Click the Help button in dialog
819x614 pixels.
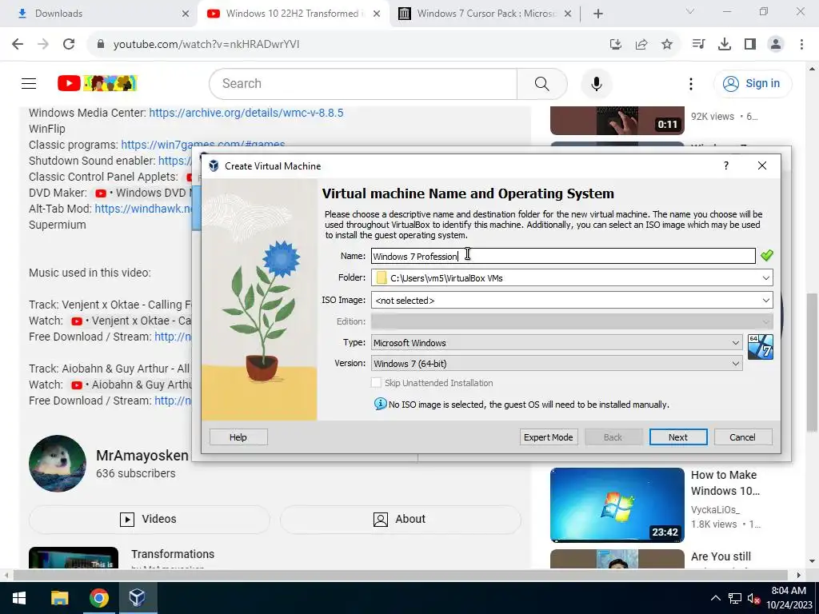238,437
